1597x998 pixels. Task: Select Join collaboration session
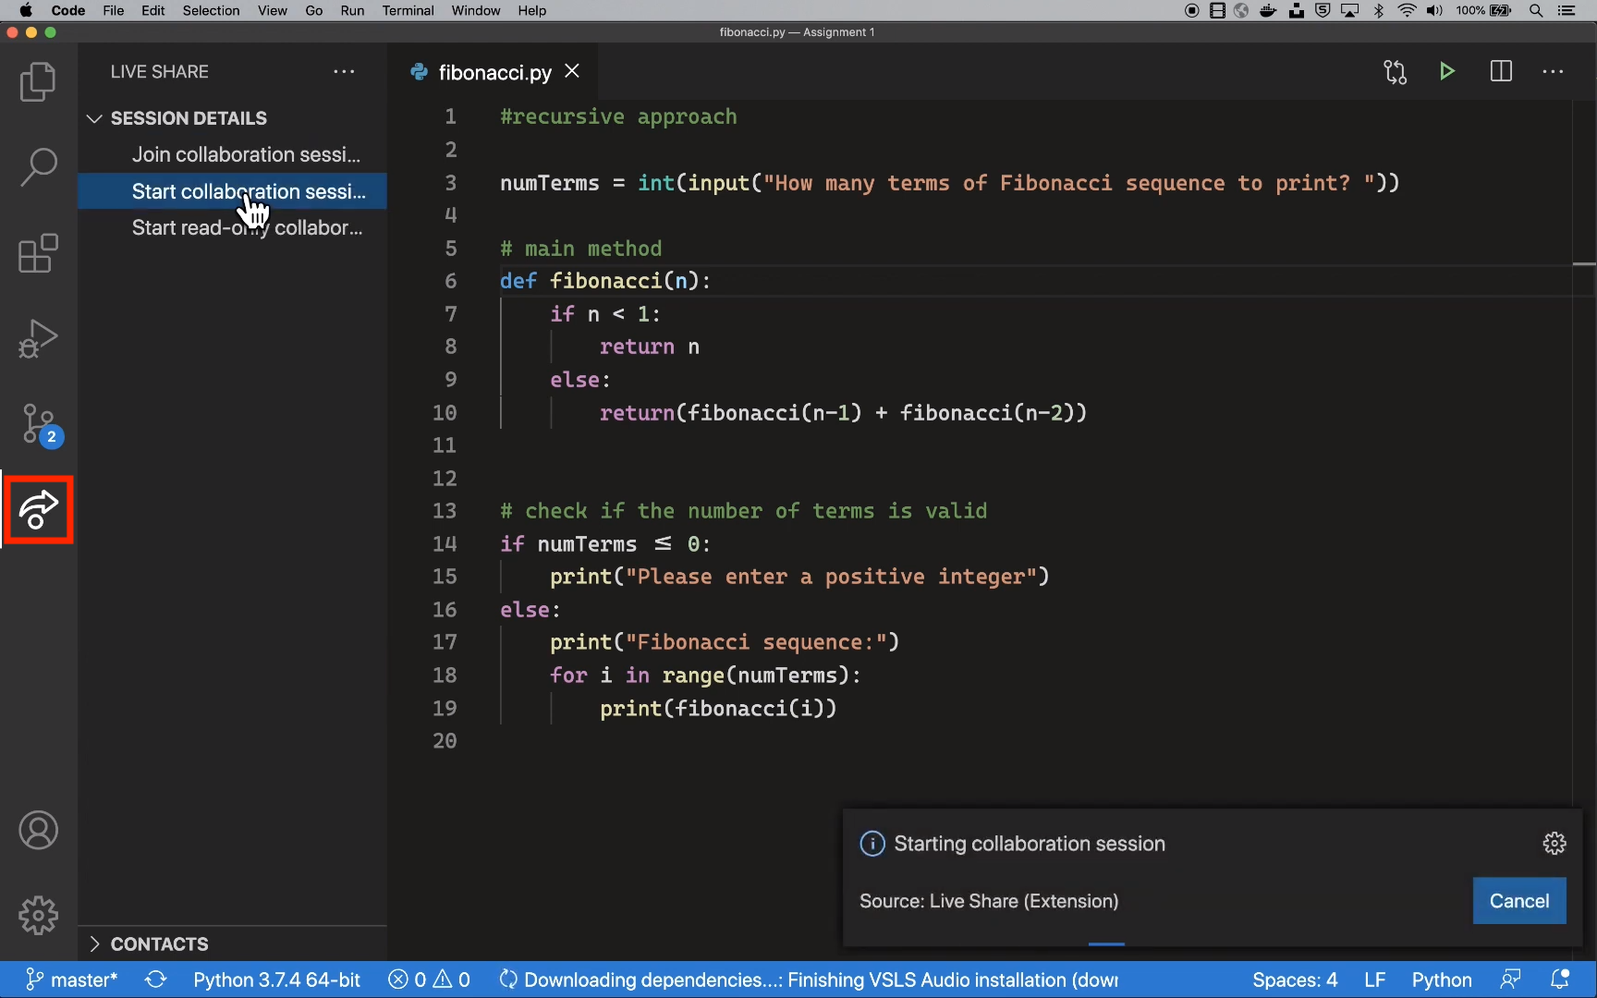[245, 154]
